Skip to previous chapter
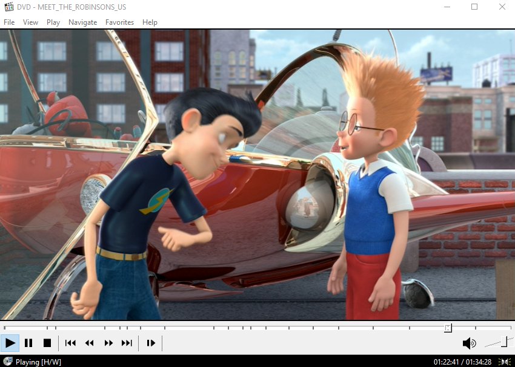Screen dimensions: 515x367 (x=70, y=343)
